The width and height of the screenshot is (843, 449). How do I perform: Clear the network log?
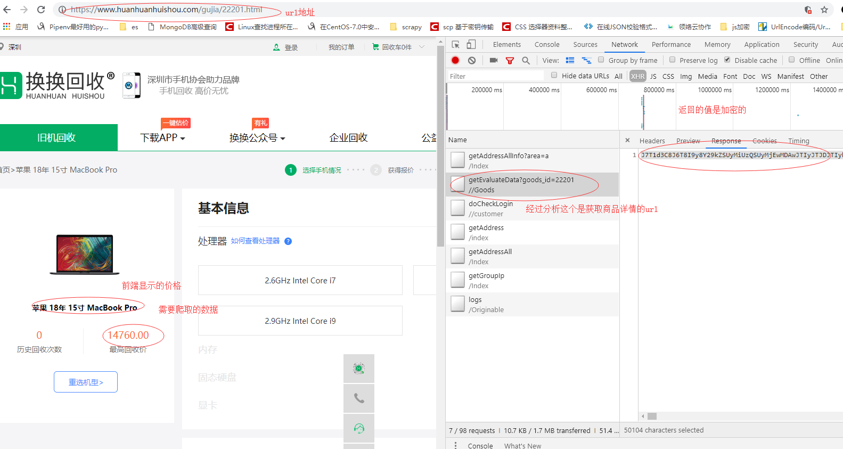[x=472, y=60]
